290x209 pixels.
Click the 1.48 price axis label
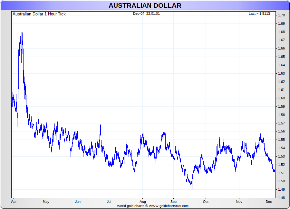[x=281, y=198]
